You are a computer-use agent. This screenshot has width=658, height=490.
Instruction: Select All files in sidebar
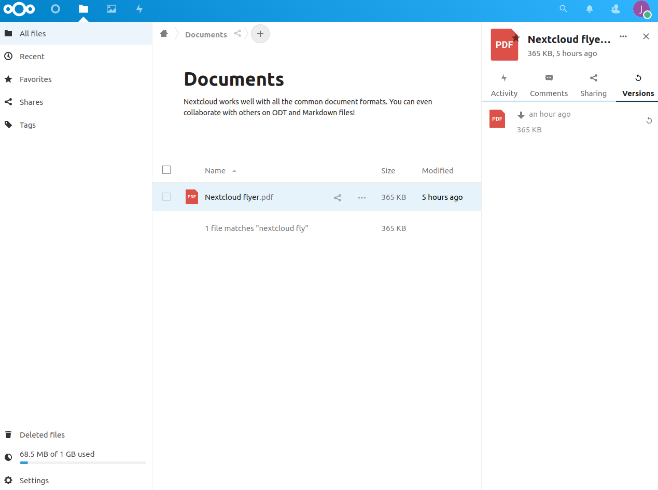pyautogui.click(x=76, y=33)
